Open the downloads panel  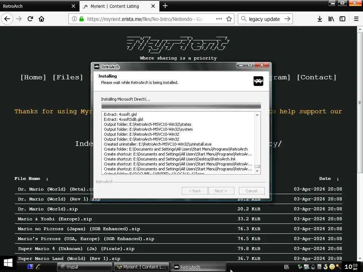pos(320,19)
